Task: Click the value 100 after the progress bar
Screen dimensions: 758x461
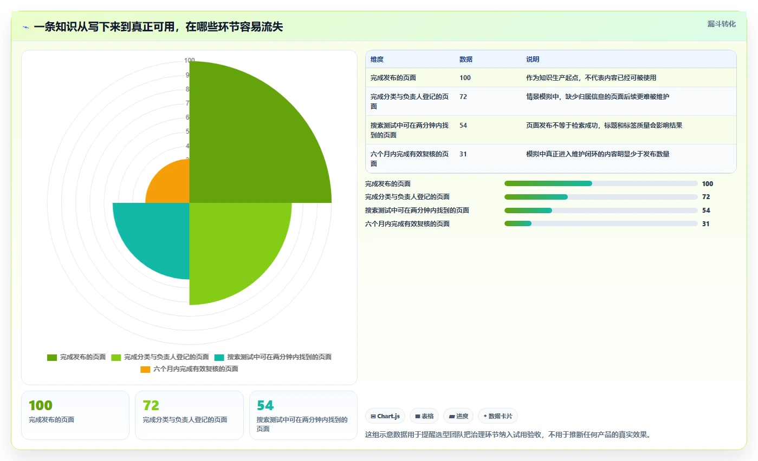Action: click(708, 184)
